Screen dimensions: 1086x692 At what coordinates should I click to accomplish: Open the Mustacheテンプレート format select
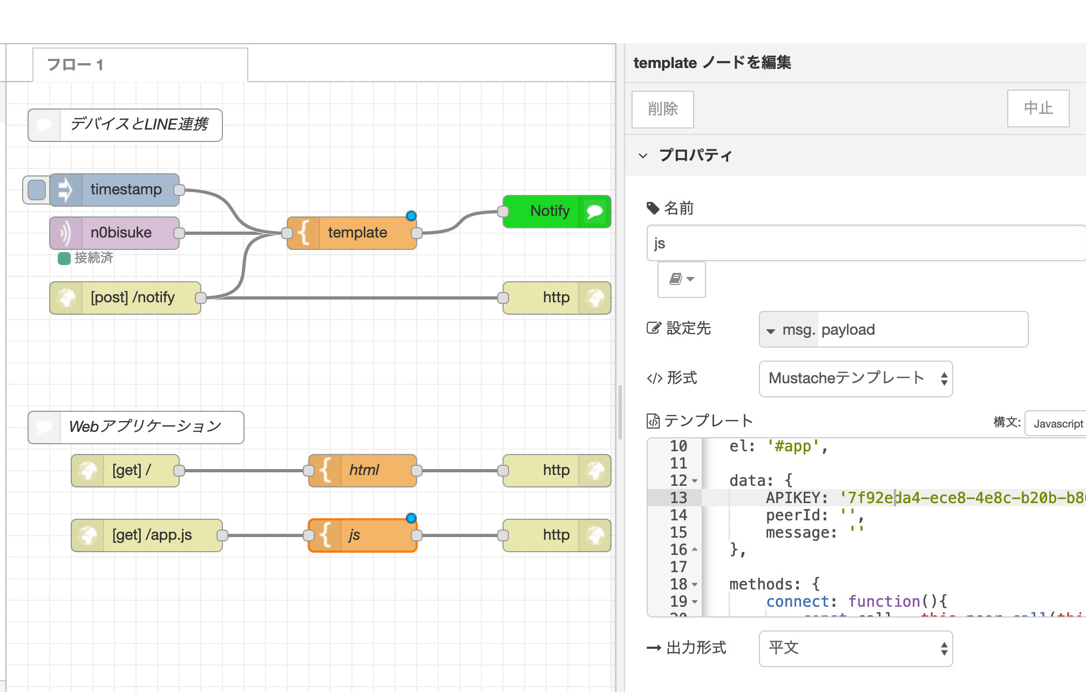coord(856,378)
